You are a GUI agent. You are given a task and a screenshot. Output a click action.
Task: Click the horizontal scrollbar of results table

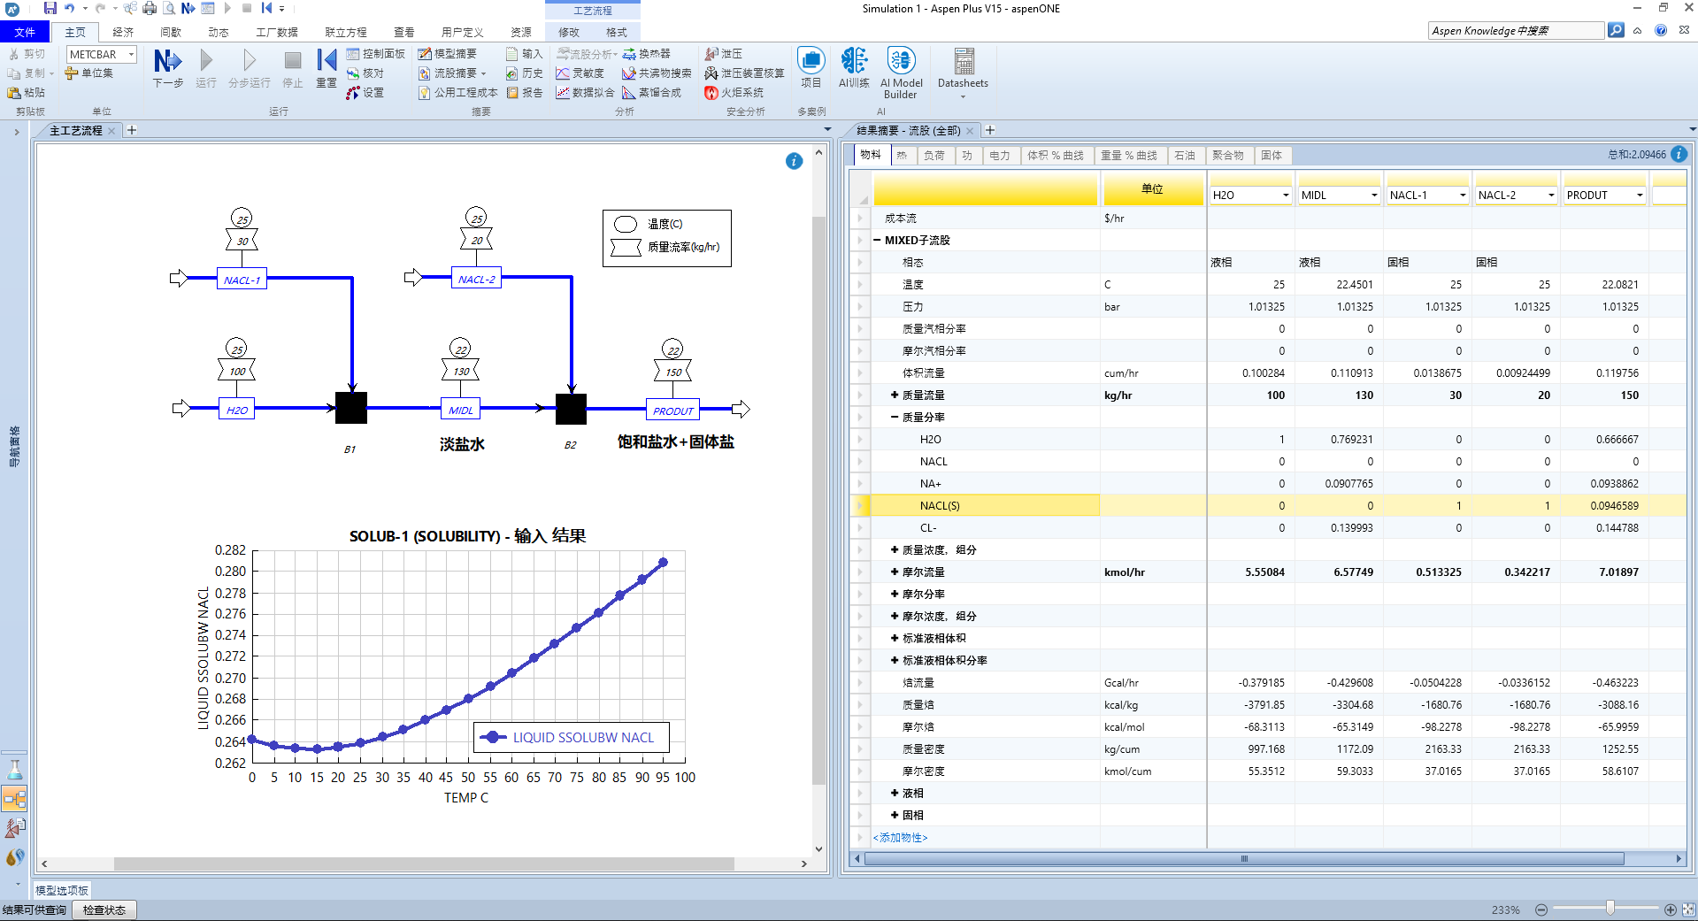pos(1244,859)
